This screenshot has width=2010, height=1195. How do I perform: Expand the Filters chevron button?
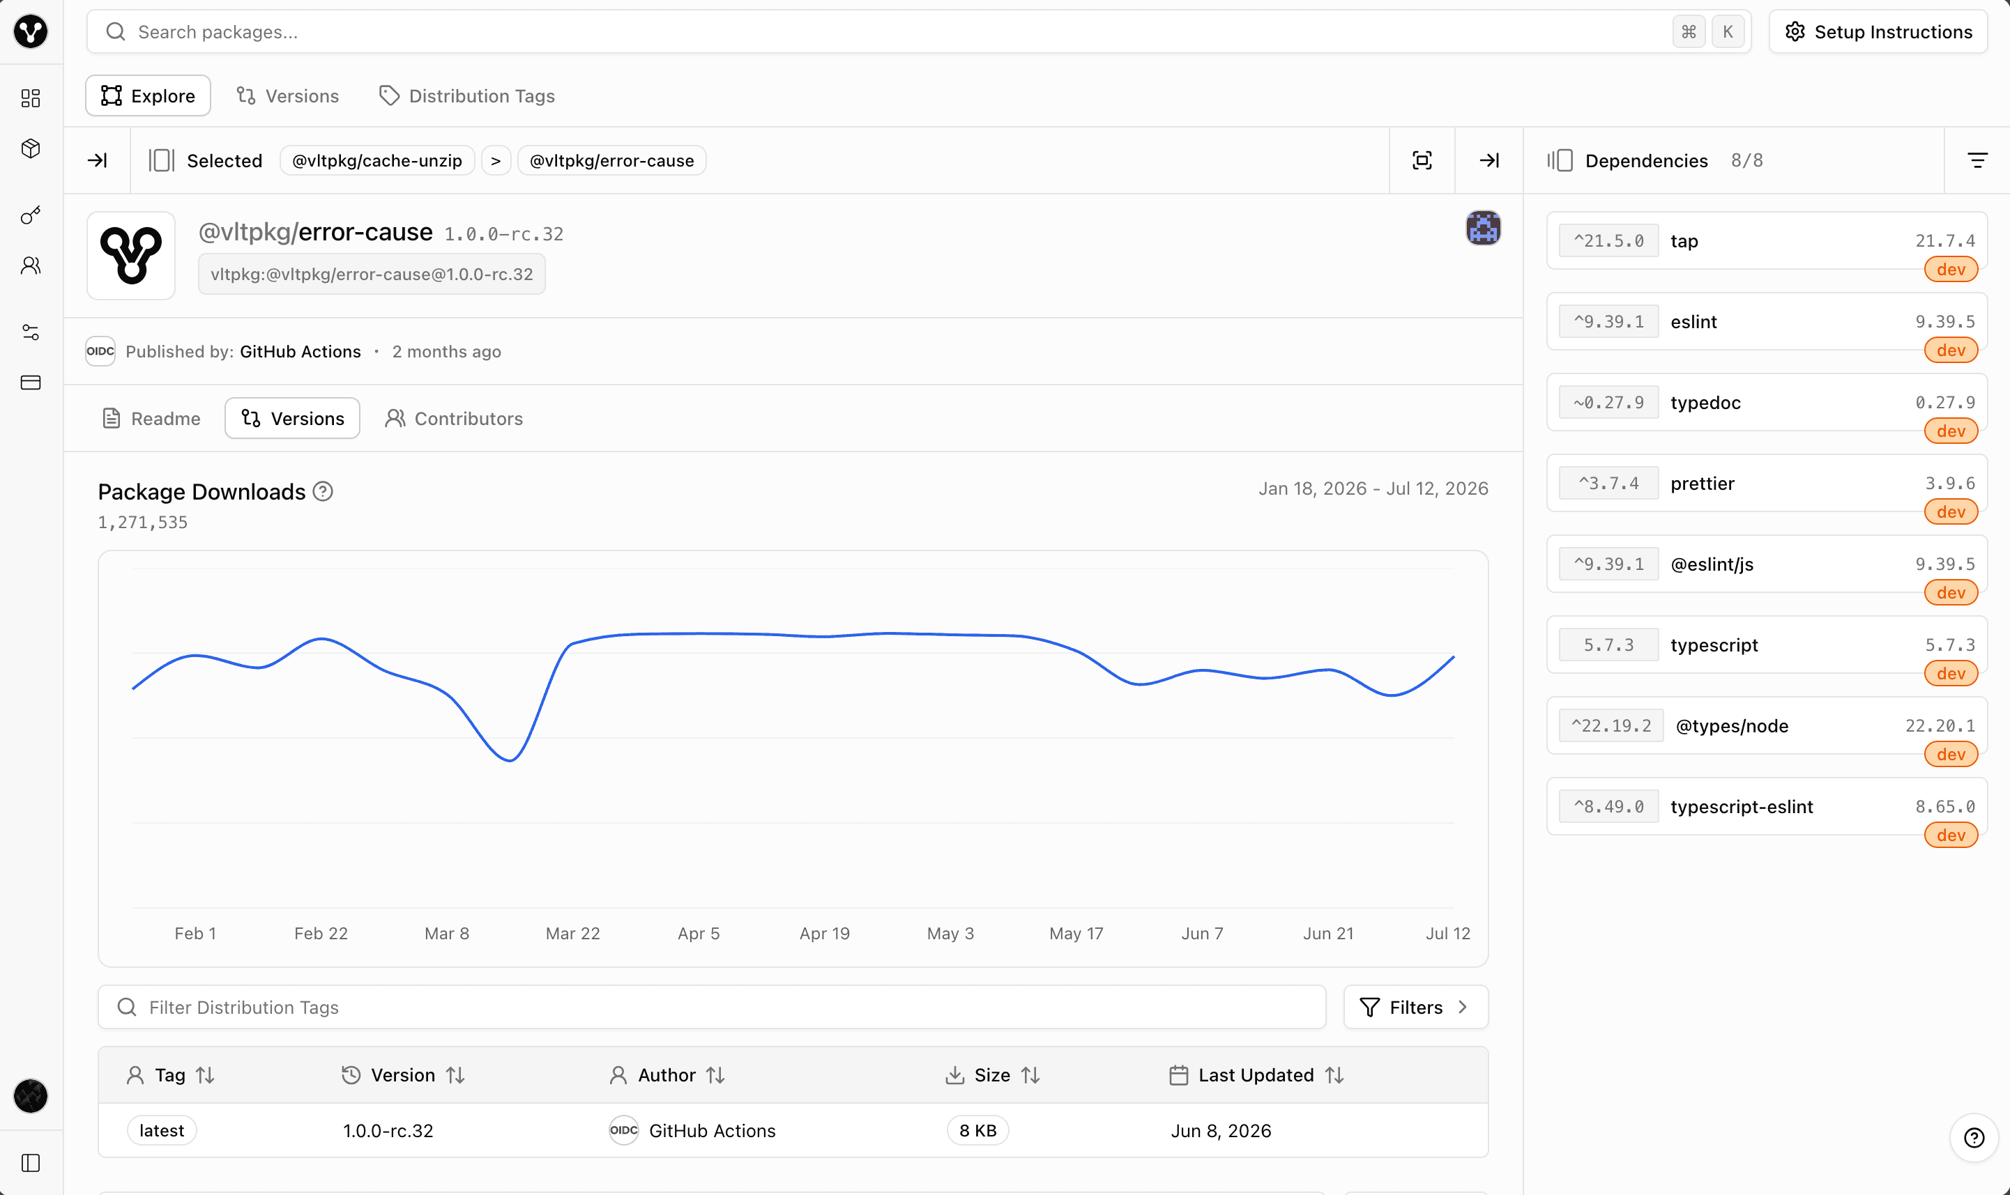[1415, 1007]
